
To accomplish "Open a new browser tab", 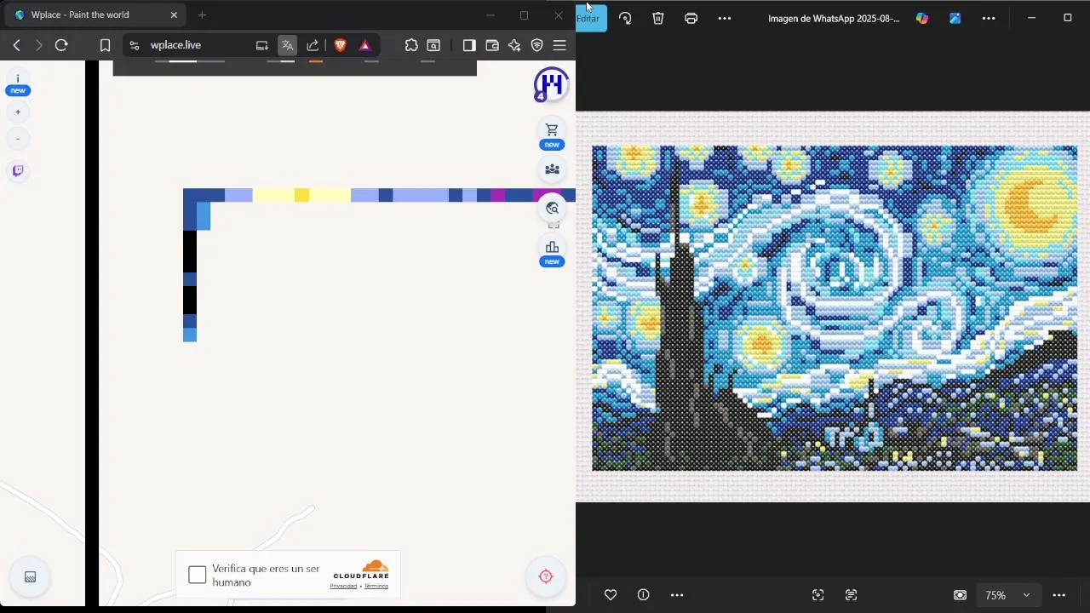I will (202, 15).
